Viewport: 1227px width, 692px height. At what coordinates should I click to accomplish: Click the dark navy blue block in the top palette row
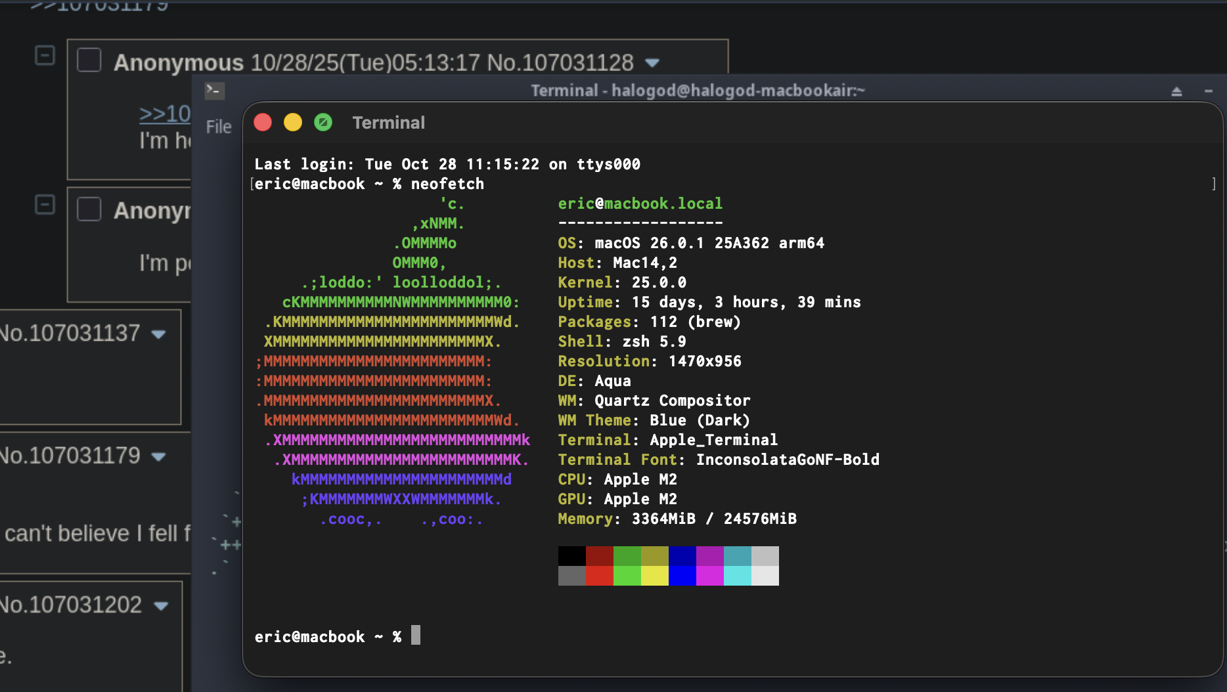click(x=682, y=555)
